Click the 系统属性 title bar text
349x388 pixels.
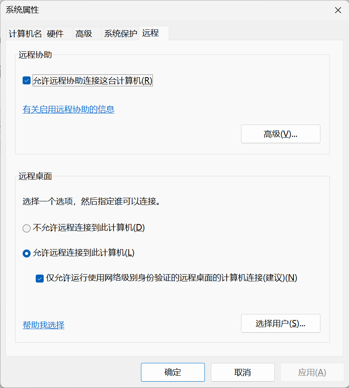[22, 10]
